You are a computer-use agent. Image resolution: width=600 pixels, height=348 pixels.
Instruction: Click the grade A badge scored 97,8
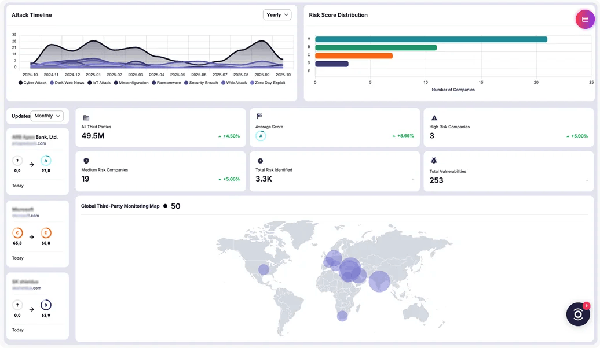coord(46,161)
